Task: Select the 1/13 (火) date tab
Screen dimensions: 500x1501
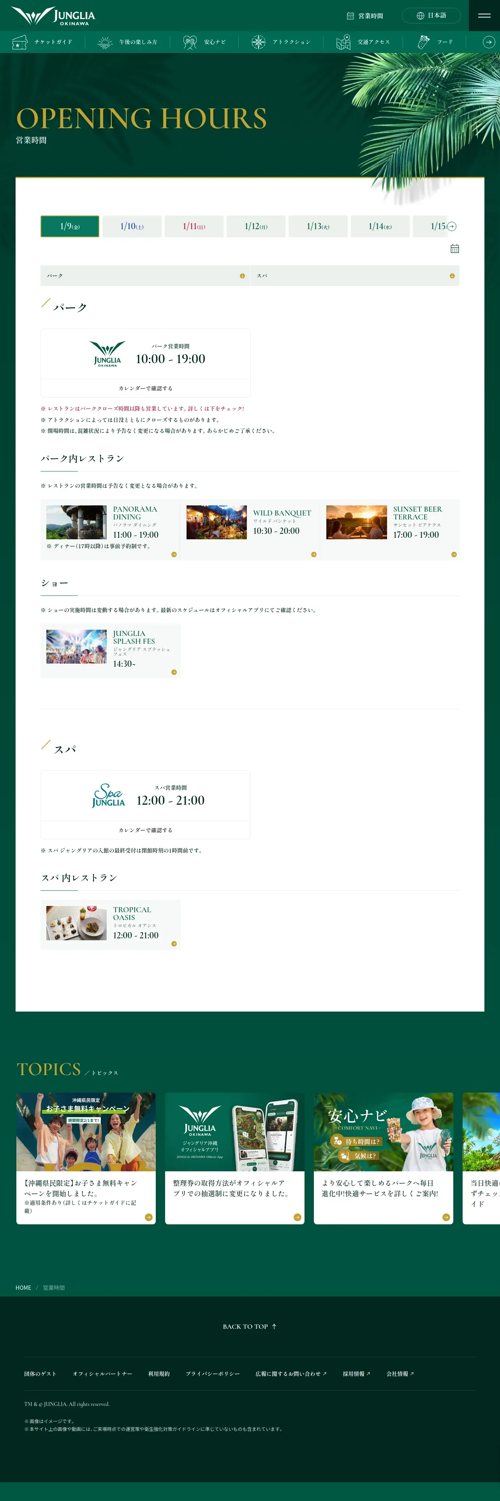Action: click(319, 226)
